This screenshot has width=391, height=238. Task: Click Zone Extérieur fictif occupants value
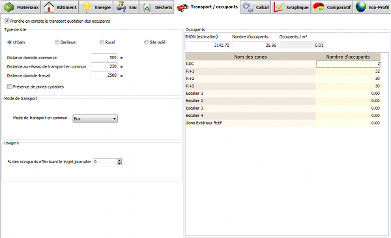[x=348, y=123]
